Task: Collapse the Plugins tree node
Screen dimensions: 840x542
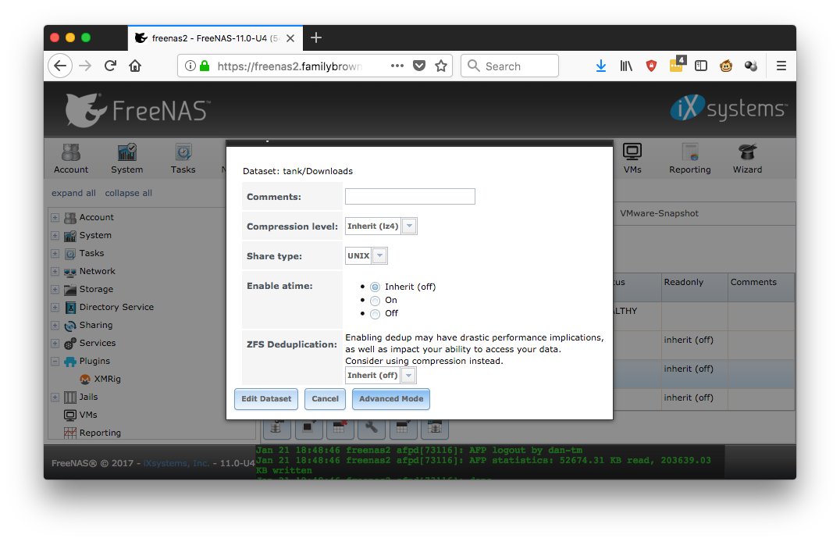Action: coord(55,362)
